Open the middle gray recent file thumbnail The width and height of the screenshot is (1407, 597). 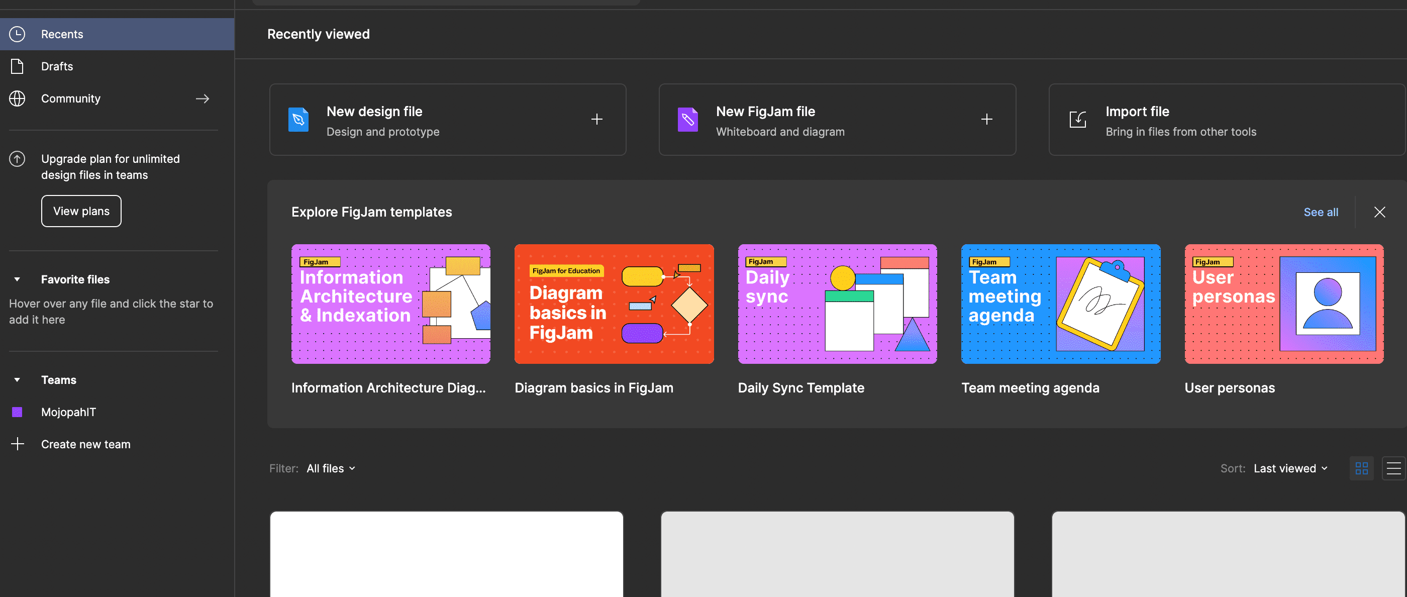(837, 554)
